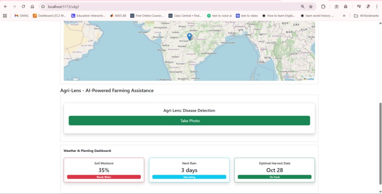Open the Leaflet attribution link
This screenshot has height=194, width=382.
(310, 79)
